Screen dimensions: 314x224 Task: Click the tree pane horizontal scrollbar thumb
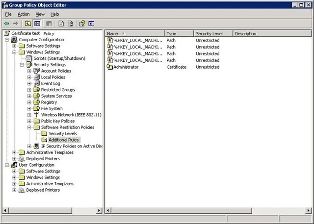pyautogui.click(x=40, y=210)
